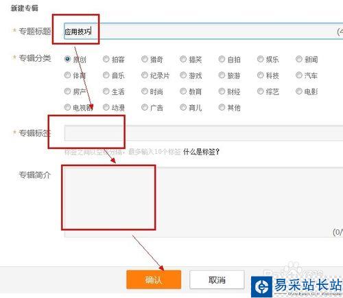343x298 pixels.
Task: Select the 体育 category radio button
Action: click(67, 75)
